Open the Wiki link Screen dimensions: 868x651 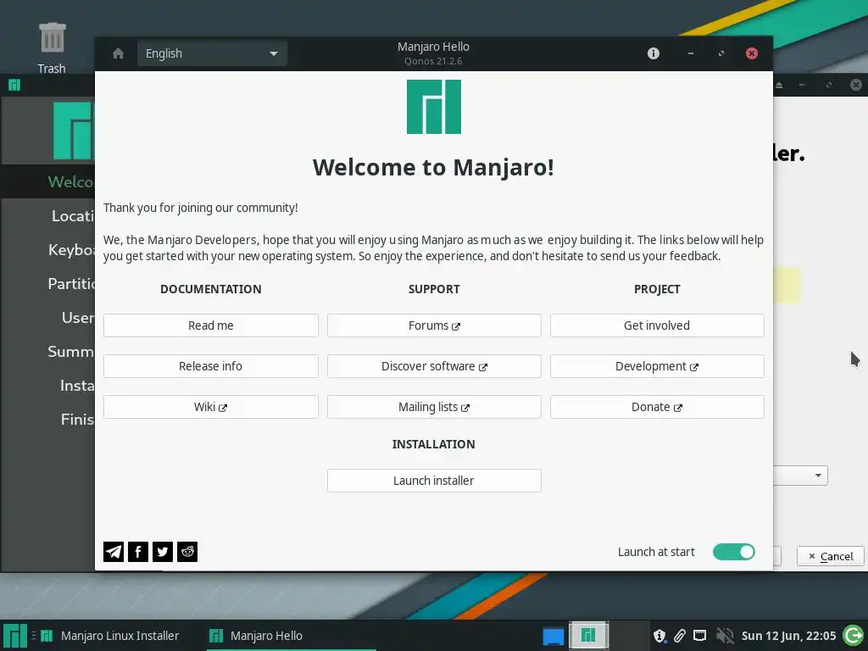211,407
